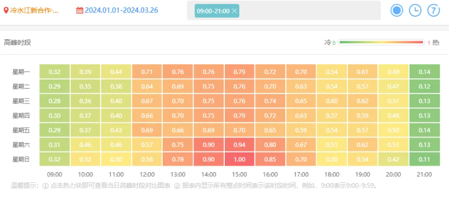Select the filled circle view icon

pos(397,11)
